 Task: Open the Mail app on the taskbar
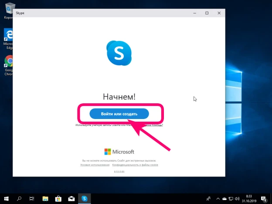[x=71, y=199]
